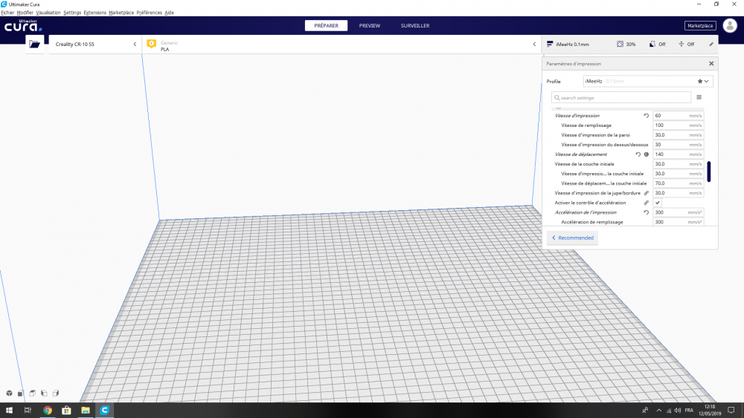Switch to the PRÉPARER stage
The width and height of the screenshot is (744, 418).
click(x=326, y=25)
